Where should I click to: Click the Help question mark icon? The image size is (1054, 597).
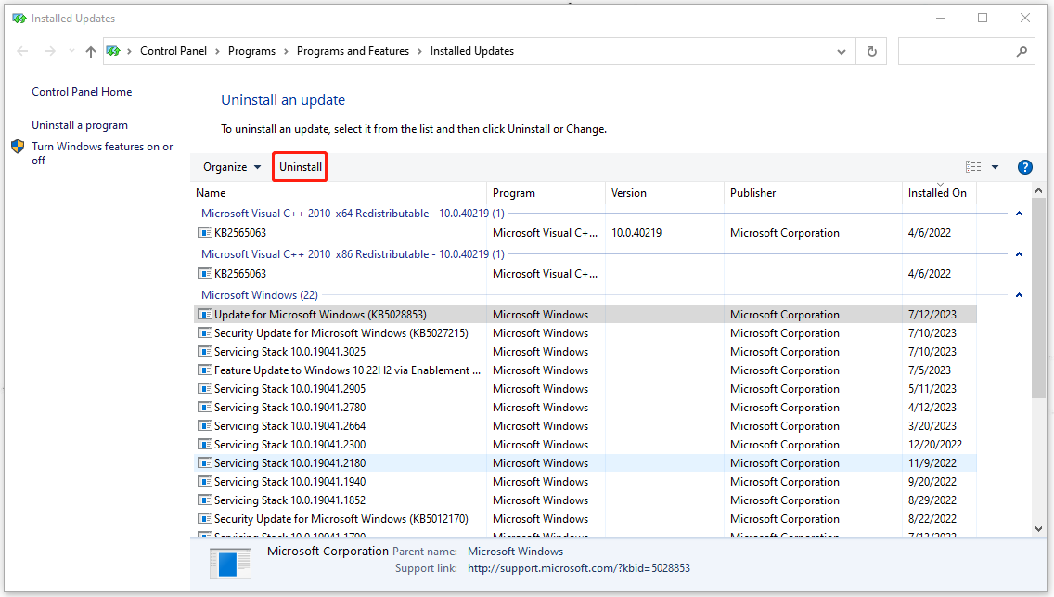pos(1024,166)
